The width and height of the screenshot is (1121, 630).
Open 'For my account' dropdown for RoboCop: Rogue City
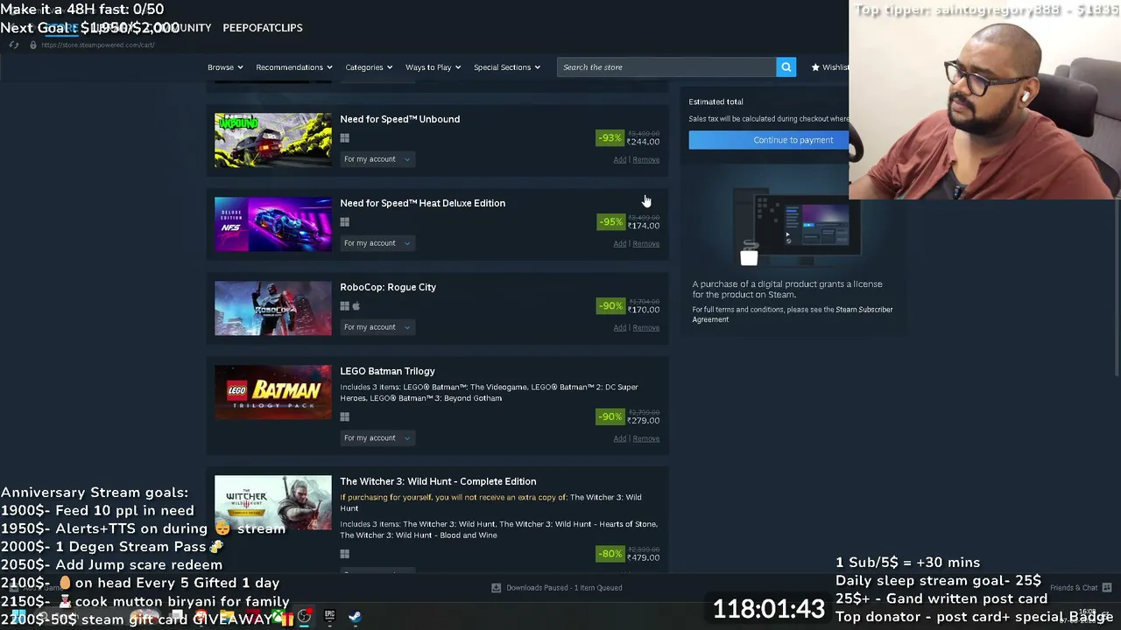click(x=377, y=327)
